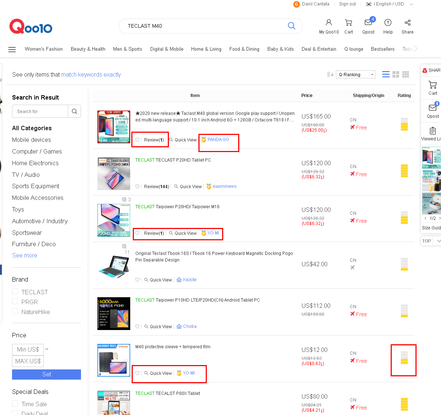Open Qpost messages icon in the header
This screenshot has height=415, width=441.
(x=368, y=23)
